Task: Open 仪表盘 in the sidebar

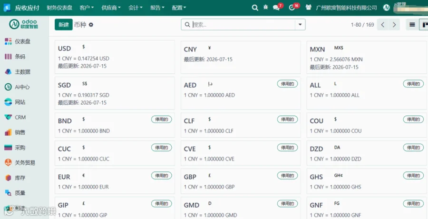Action: click(x=18, y=41)
